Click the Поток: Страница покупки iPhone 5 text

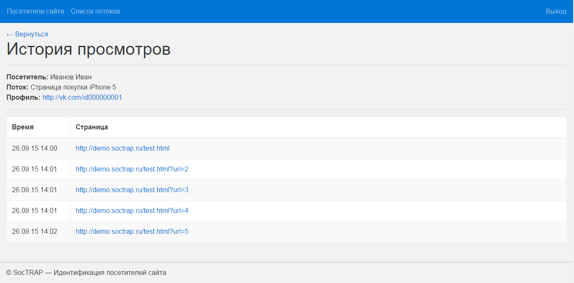pos(61,87)
